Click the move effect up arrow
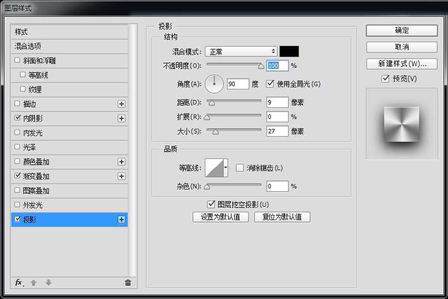The image size is (448, 299). [x=33, y=282]
